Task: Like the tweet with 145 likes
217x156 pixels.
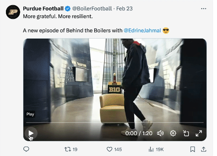Action: pos(114,149)
